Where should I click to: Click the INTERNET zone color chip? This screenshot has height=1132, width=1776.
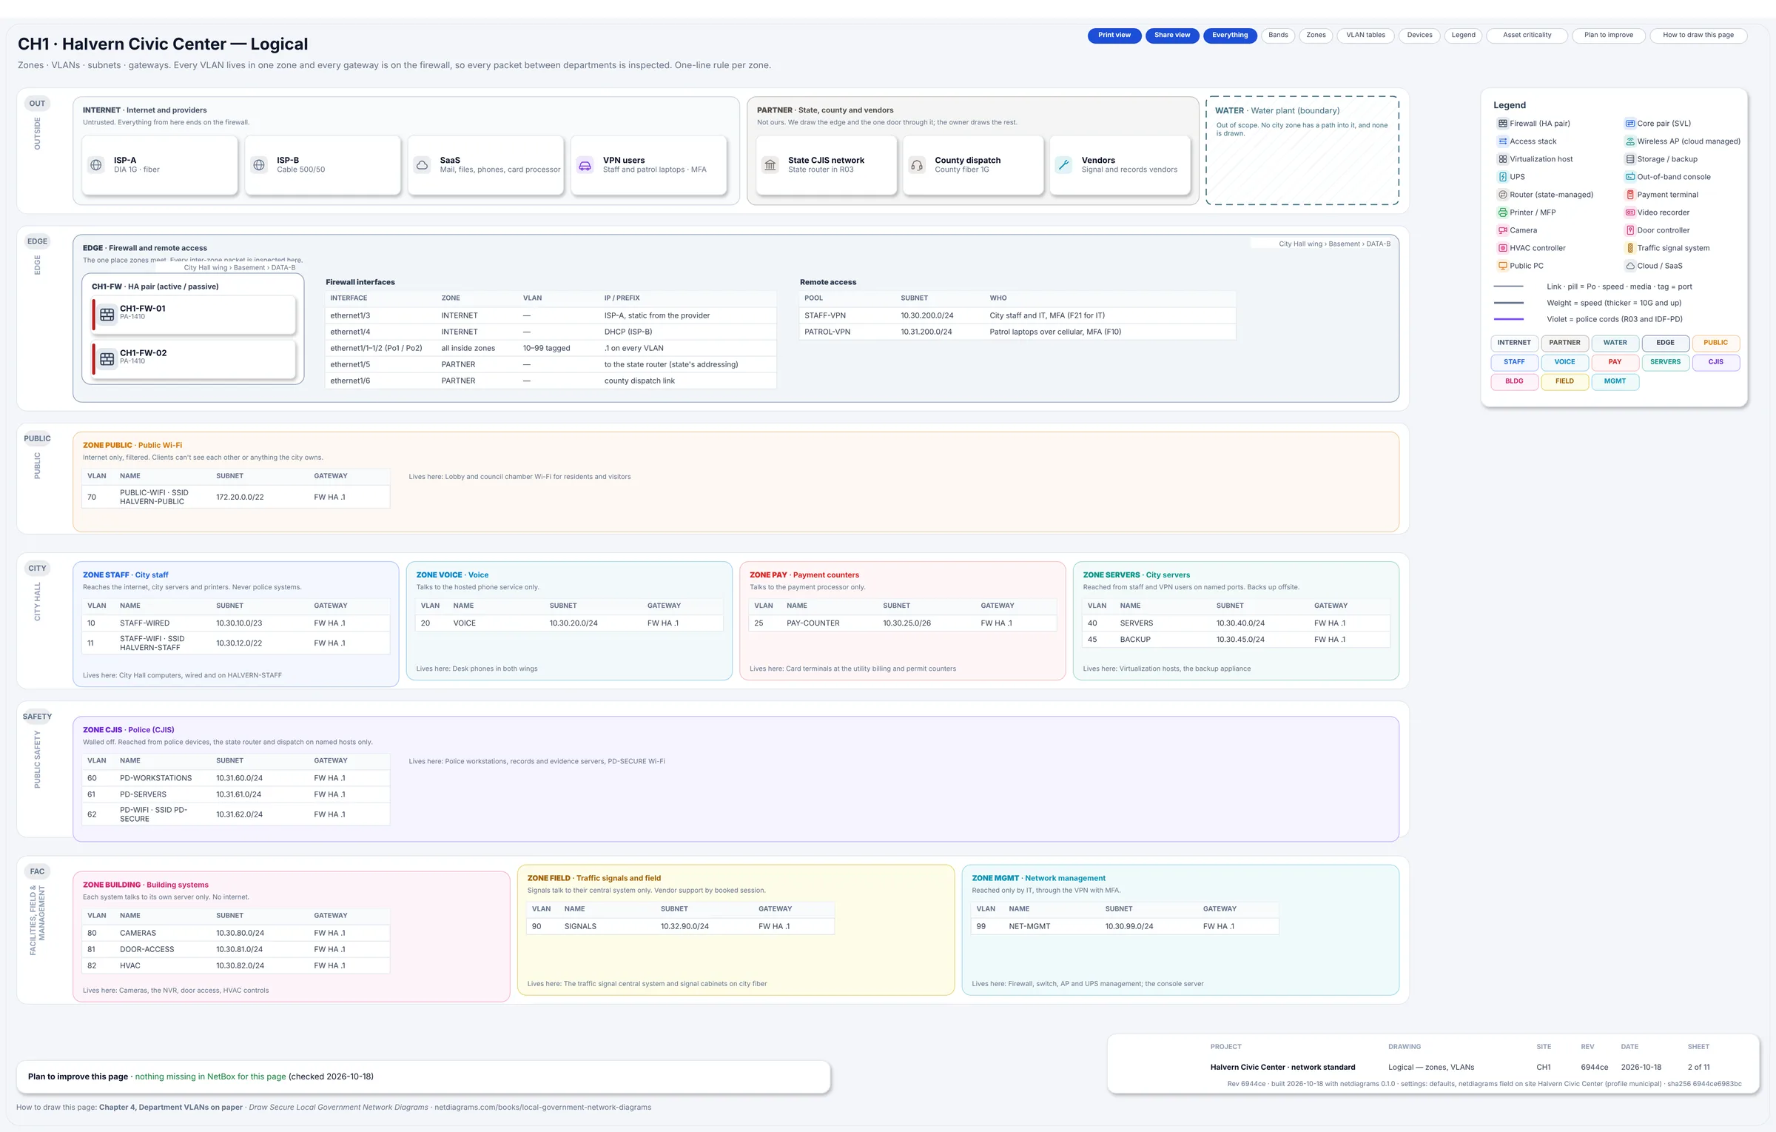1514,343
